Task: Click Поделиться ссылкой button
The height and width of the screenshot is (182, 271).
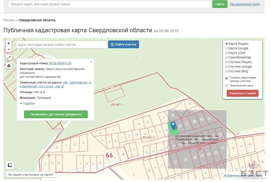Action: [x=242, y=93]
